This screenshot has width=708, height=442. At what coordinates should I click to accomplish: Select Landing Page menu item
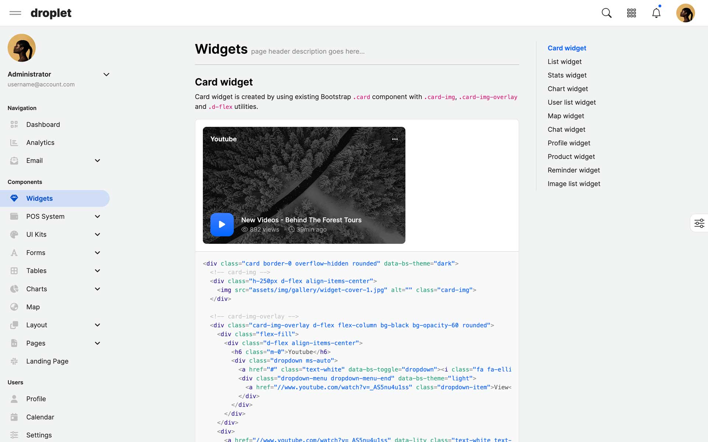click(47, 361)
